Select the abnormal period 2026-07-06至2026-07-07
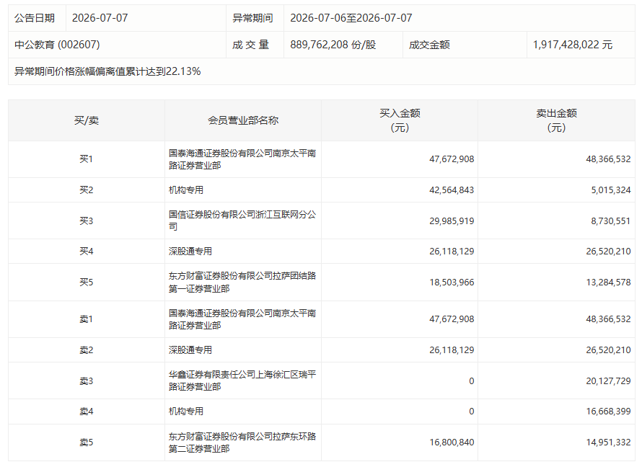Image resolution: width=642 pixels, height=467 pixels. click(x=351, y=18)
